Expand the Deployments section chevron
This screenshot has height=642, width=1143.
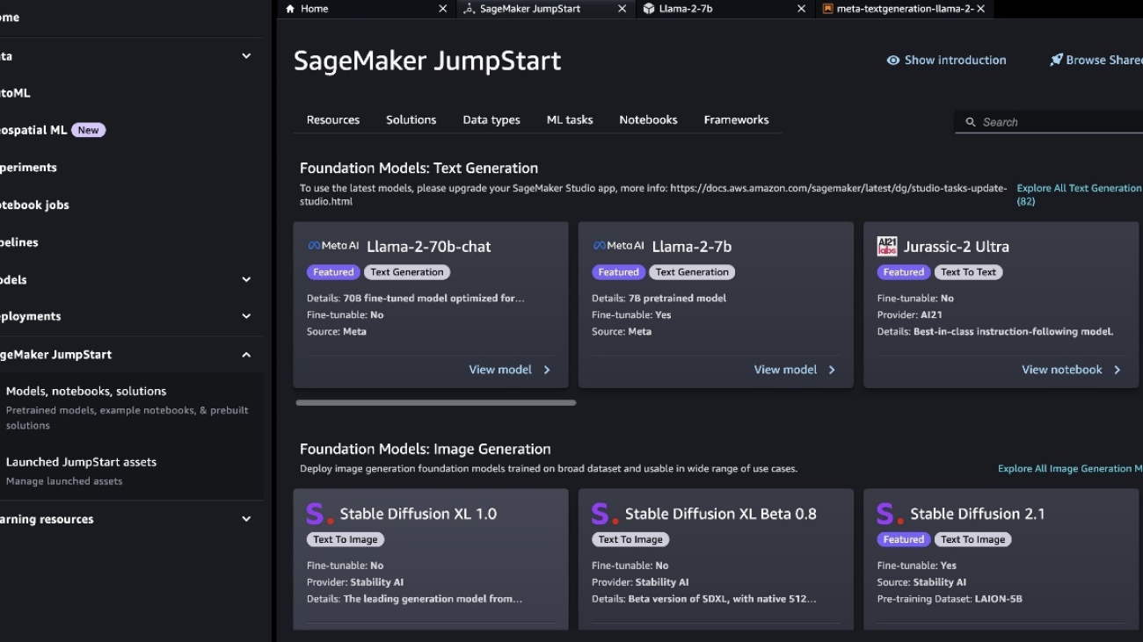tap(246, 316)
